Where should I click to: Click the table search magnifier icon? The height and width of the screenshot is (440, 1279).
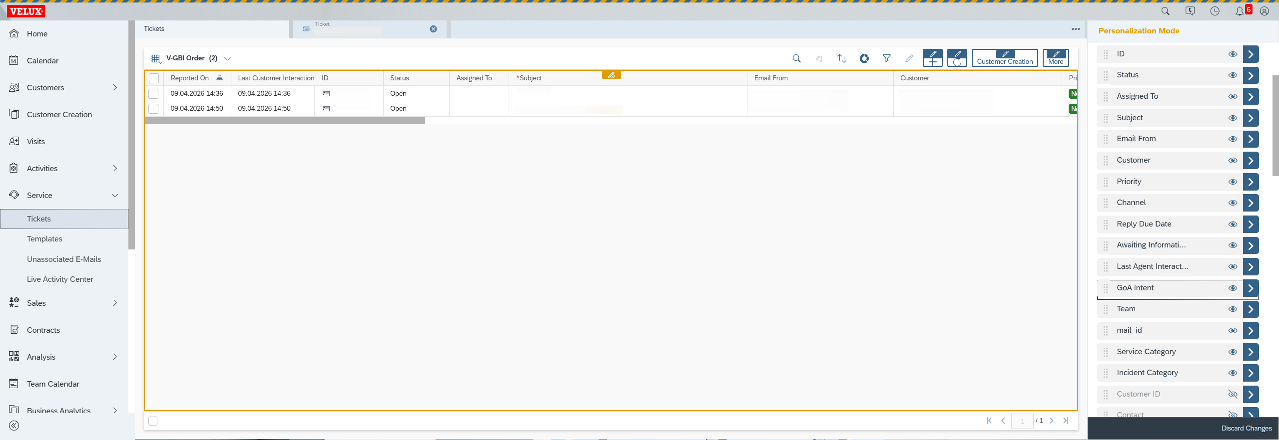click(x=797, y=58)
